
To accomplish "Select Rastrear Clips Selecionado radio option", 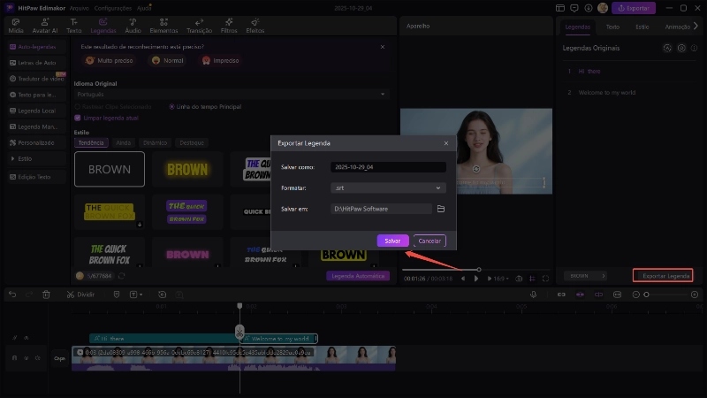I will (x=78, y=106).
